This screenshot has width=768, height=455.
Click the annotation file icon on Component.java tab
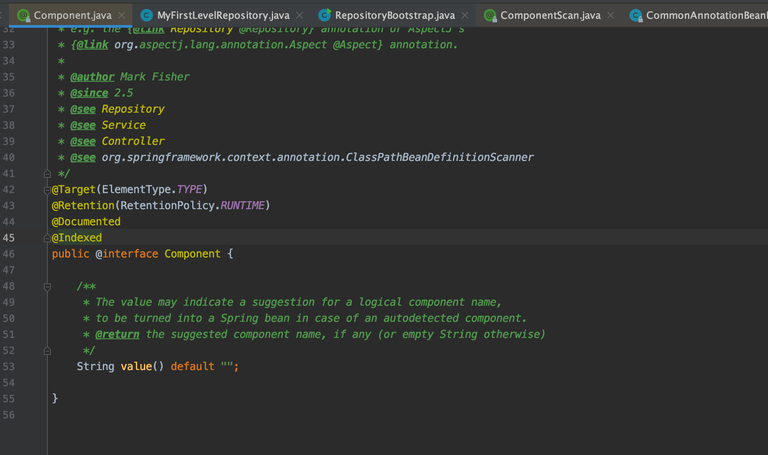tap(23, 16)
